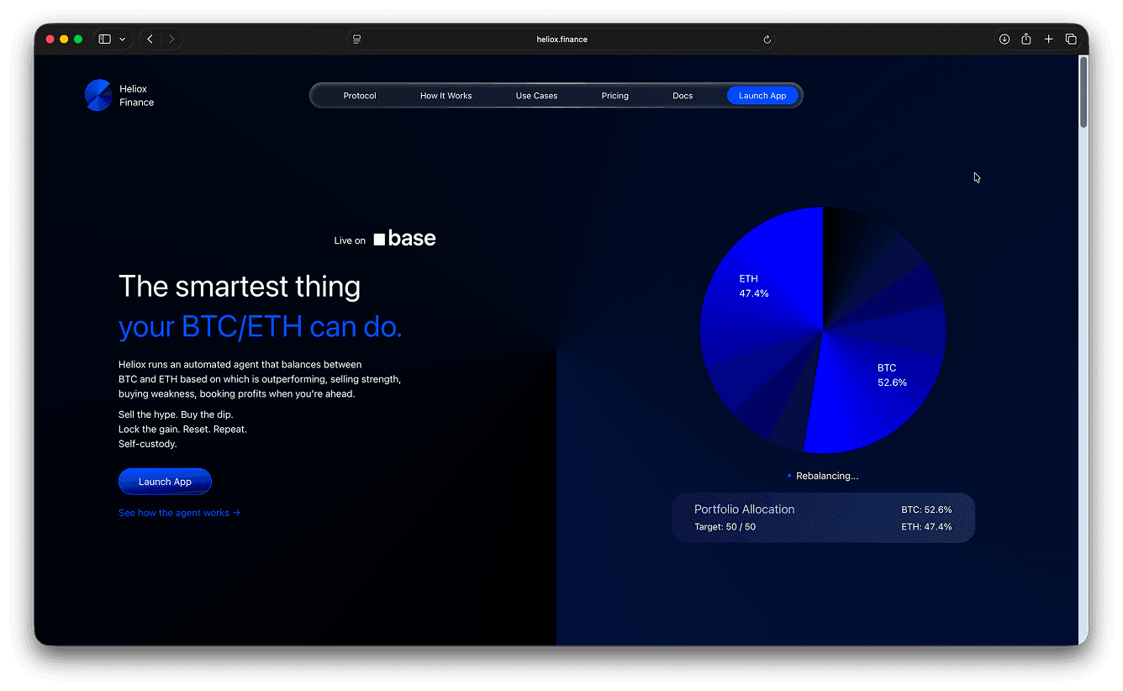Click the blue 'your BTC/ETH can do.' headline
The image size is (1123, 691).
click(x=261, y=326)
